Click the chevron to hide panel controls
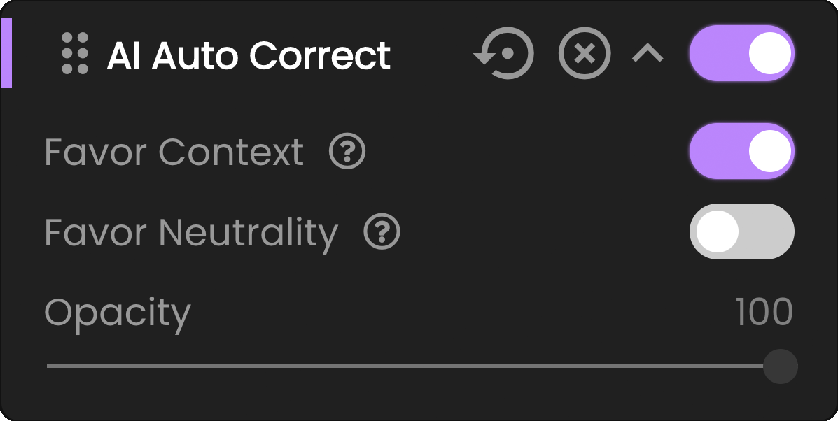838x421 pixels. [648, 52]
